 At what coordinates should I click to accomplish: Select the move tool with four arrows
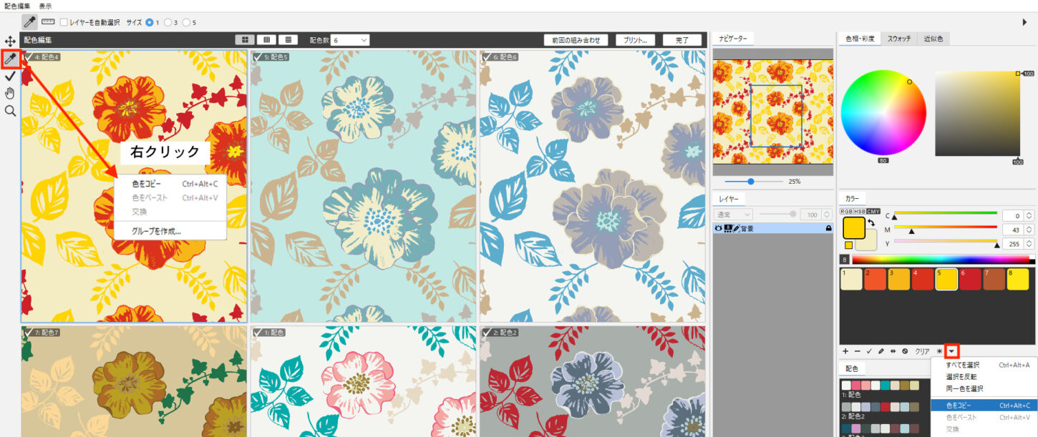[x=10, y=42]
